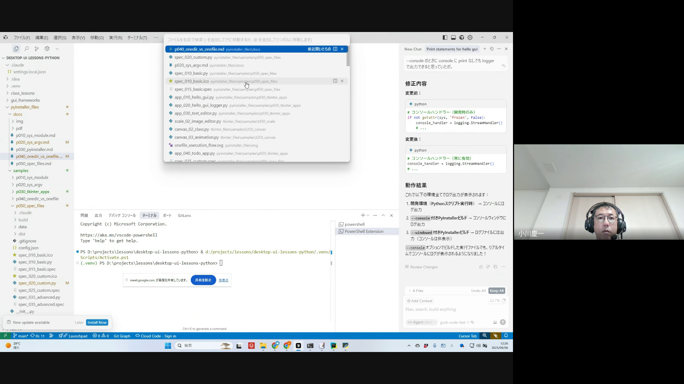Image resolution: width=684 pixels, height=384 pixels.
Task: Switch to the 出力 panel tab
Action: (x=98, y=215)
